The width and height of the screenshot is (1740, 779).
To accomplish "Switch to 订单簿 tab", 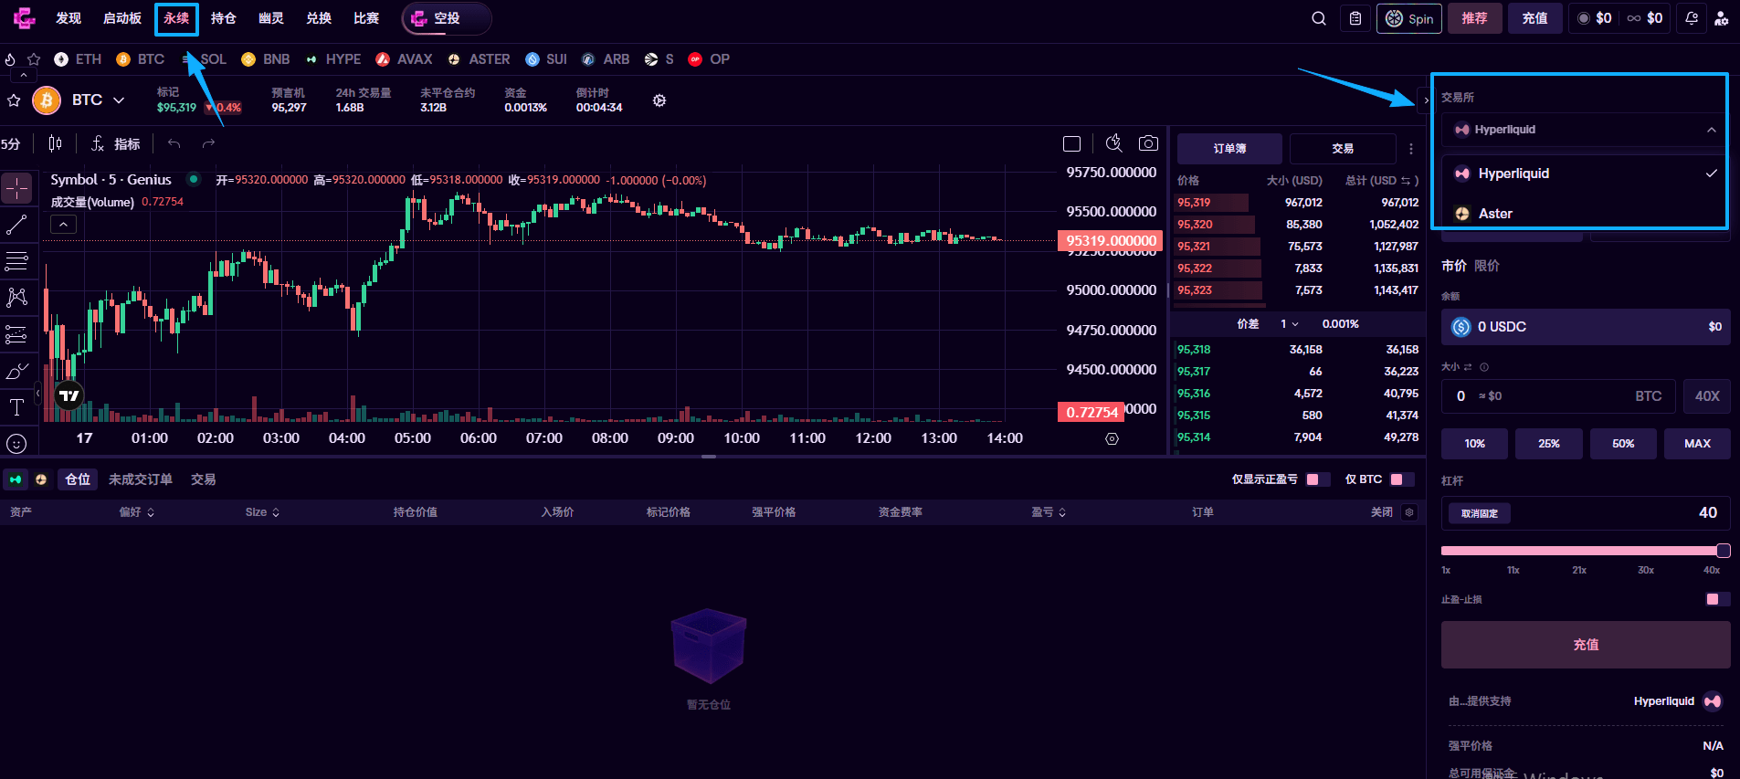I will click(1229, 148).
